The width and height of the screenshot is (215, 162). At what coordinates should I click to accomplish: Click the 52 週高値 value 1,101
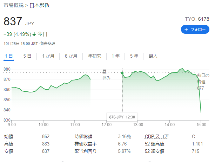(x=197, y=144)
